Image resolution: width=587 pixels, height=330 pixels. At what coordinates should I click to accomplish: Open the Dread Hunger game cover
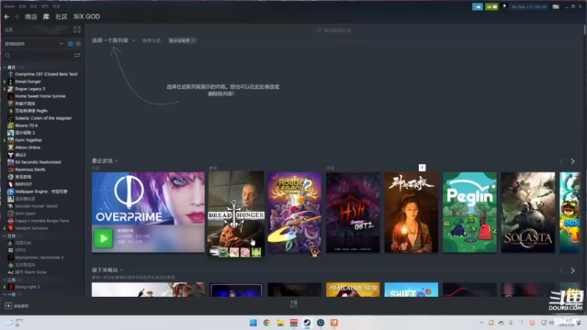pyautogui.click(x=236, y=213)
